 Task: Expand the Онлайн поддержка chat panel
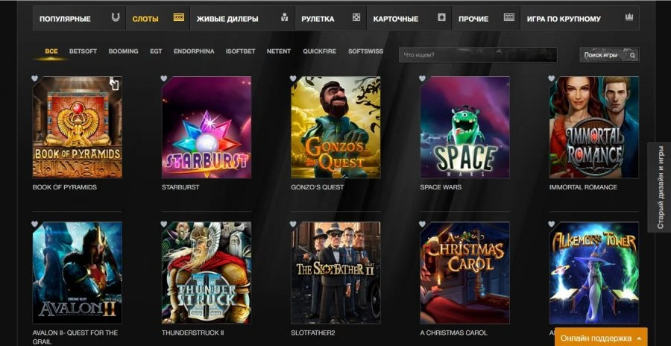tap(601, 338)
